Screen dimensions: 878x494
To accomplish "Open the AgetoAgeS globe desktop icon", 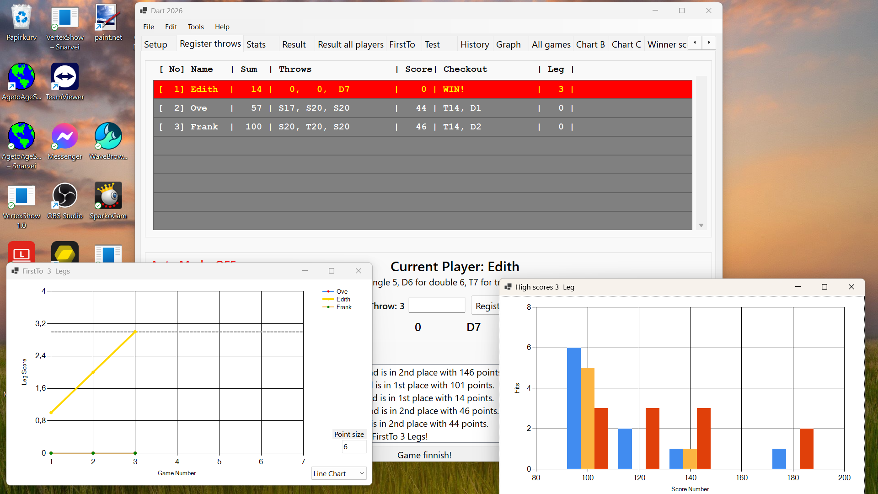I will tap(21, 78).
